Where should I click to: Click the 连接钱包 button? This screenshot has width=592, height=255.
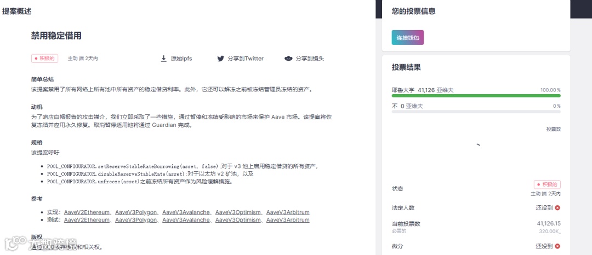[x=408, y=38]
